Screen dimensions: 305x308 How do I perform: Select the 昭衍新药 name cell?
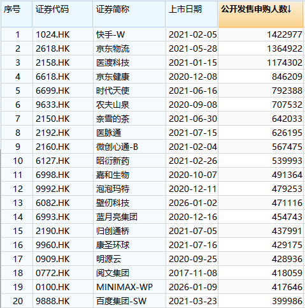129,161
